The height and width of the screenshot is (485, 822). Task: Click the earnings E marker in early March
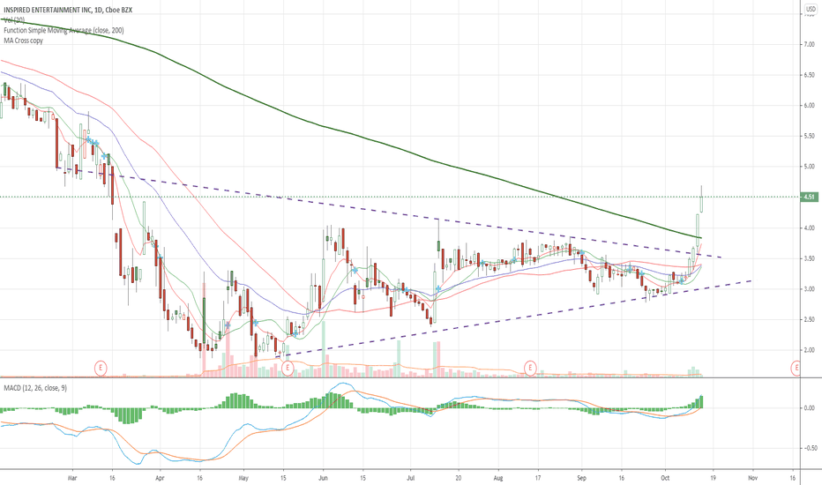(101, 368)
